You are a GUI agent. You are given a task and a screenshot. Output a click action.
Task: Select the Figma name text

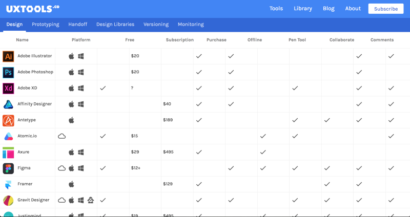point(24,168)
